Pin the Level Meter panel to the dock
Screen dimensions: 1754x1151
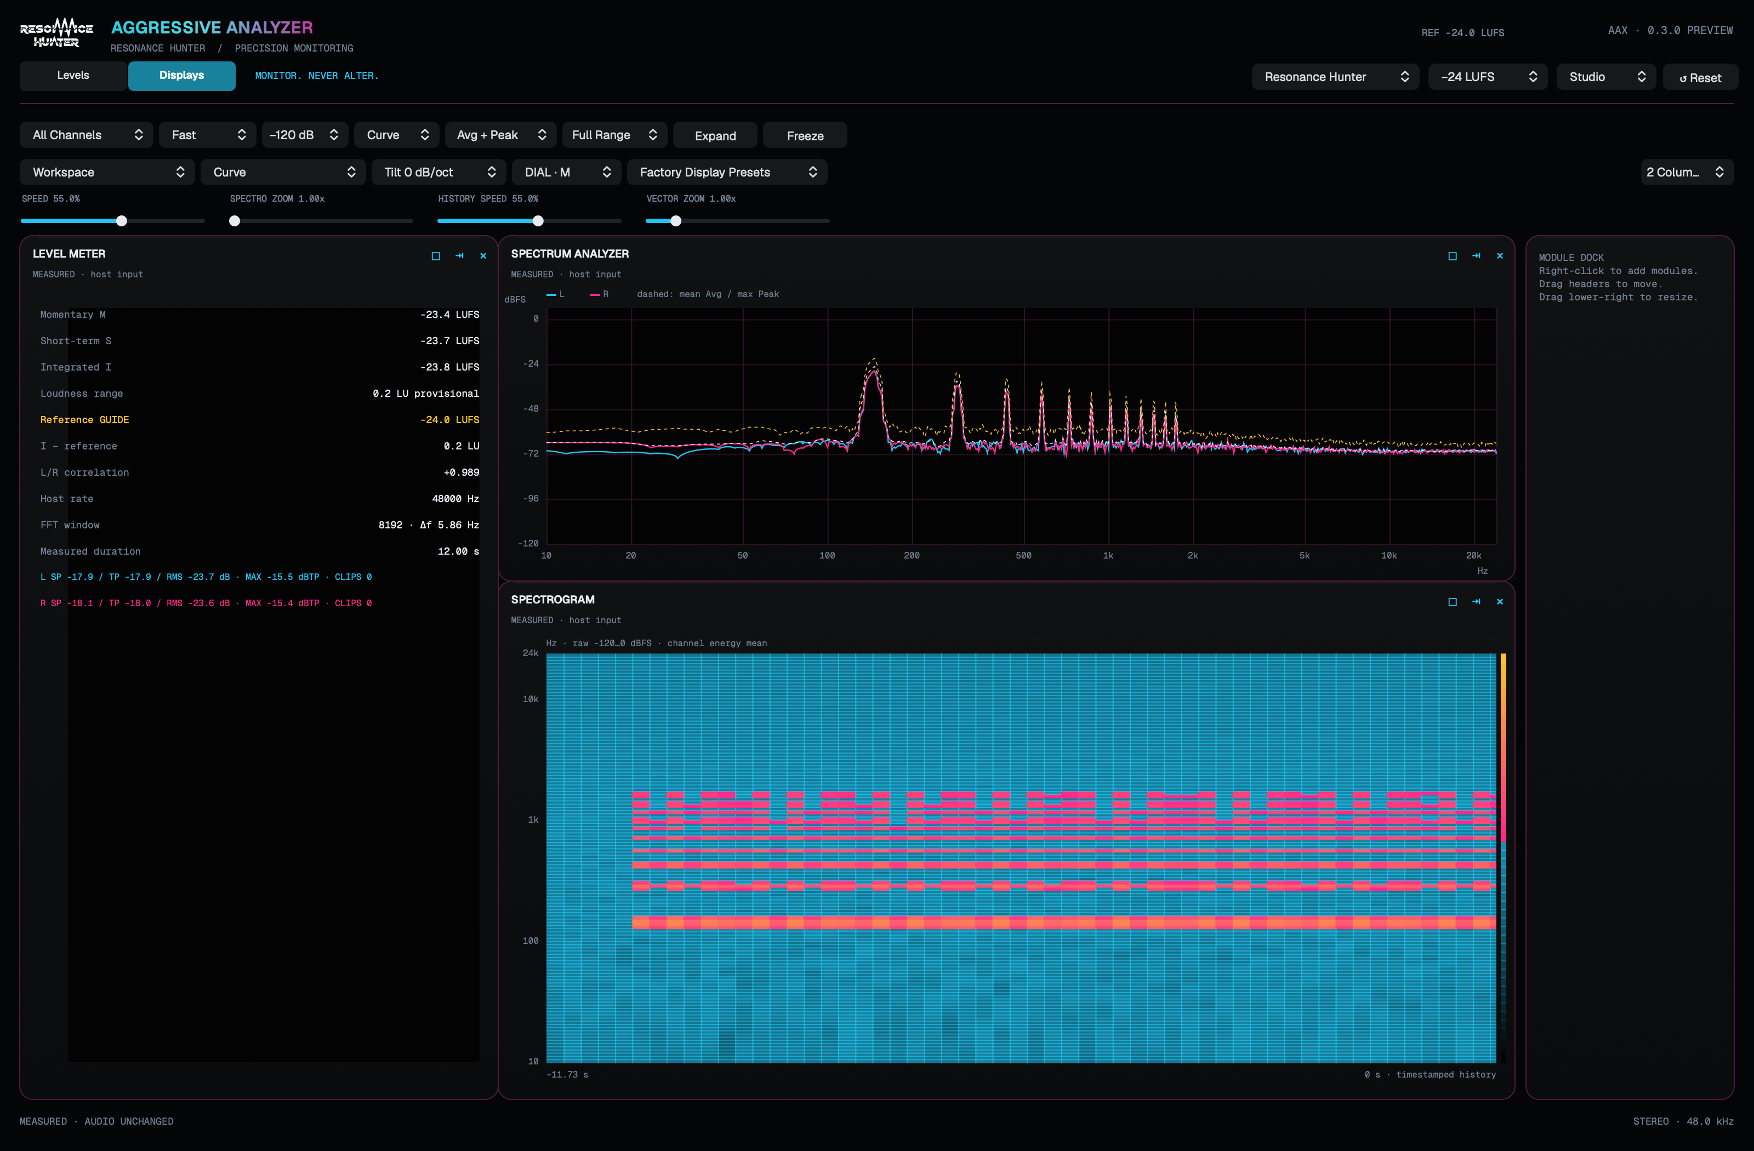459,256
